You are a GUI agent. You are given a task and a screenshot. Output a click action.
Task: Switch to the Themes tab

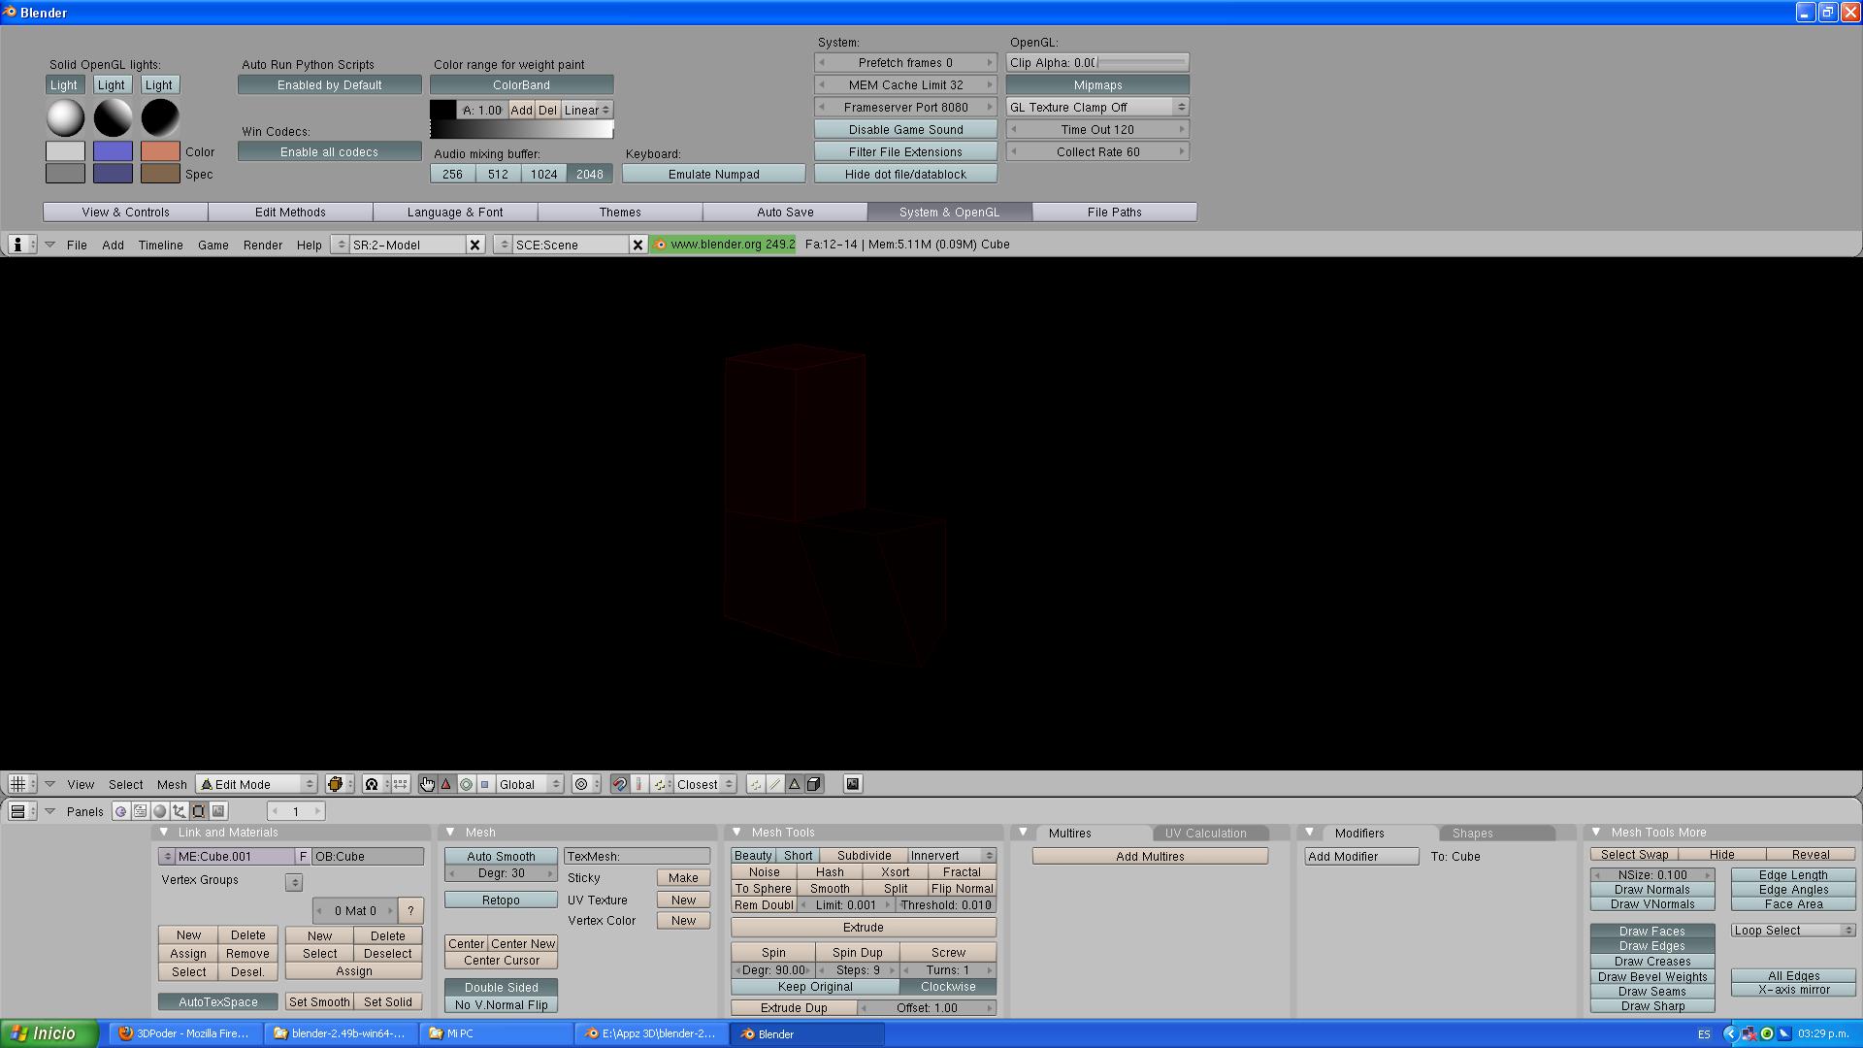coord(620,212)
